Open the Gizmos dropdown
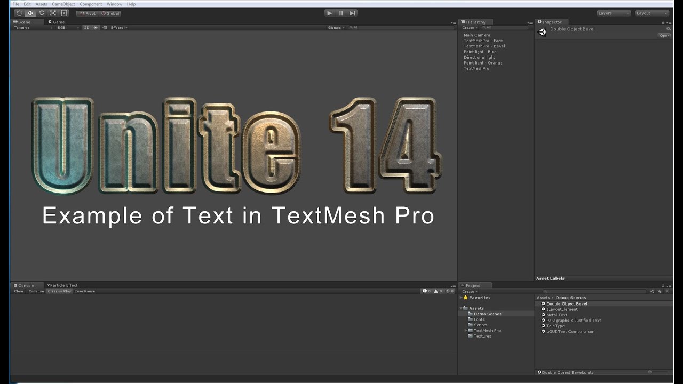The image size is (683, 384). pos(336,27)
